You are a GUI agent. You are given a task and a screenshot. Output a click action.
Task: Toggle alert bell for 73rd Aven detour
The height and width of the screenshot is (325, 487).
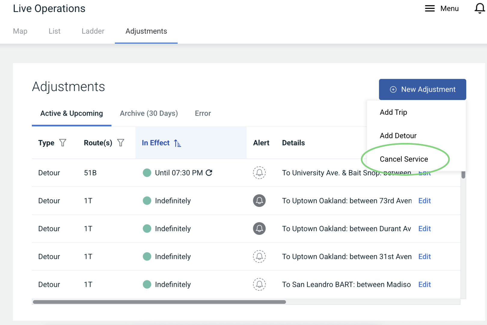point(259,201)
